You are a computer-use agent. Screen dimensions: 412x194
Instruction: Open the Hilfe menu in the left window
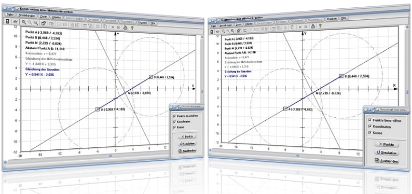point(153,23)
